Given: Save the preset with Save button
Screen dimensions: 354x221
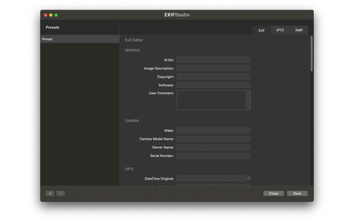Looking at the screenshot, I should pyautogui.click(x=297, y=193).
